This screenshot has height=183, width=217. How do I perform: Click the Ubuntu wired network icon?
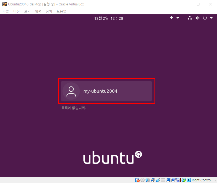coord(190,18)
